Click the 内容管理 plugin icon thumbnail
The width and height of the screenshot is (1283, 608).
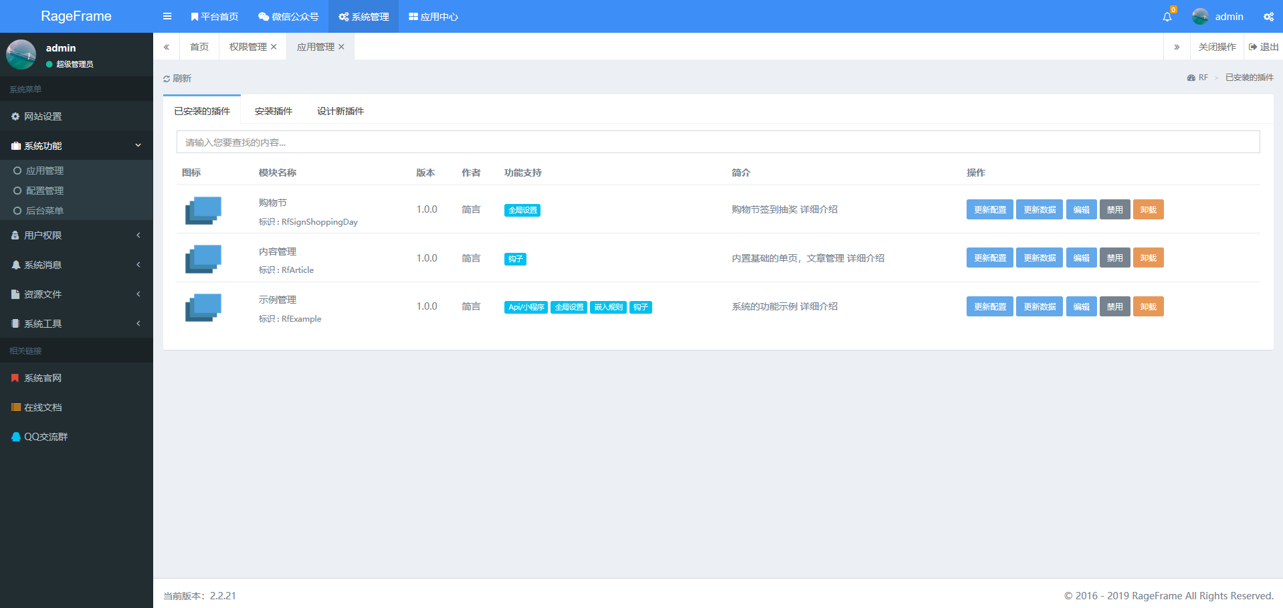(203, 259)
